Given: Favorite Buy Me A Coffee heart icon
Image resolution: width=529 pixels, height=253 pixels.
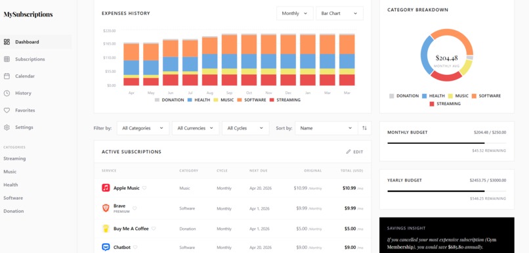Looking at the screenshot, I should (x=154, y=229).
